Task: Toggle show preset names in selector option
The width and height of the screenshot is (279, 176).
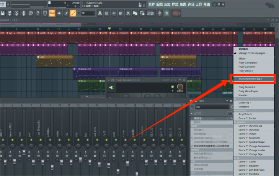Action: click(211, 146)
